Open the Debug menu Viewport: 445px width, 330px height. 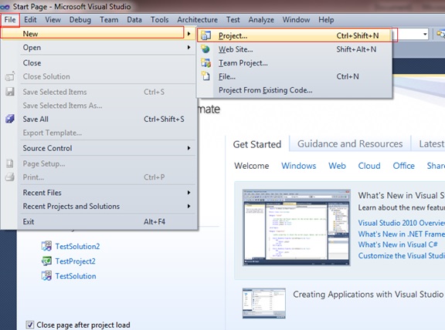(x=80, y=20)
